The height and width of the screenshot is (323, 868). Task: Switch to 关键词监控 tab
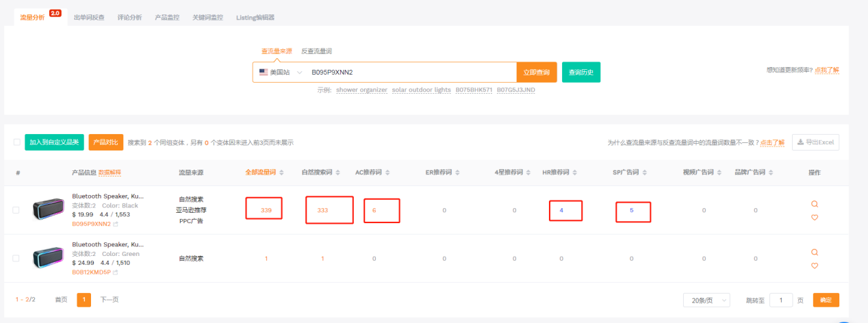click(x=207, y=17)
